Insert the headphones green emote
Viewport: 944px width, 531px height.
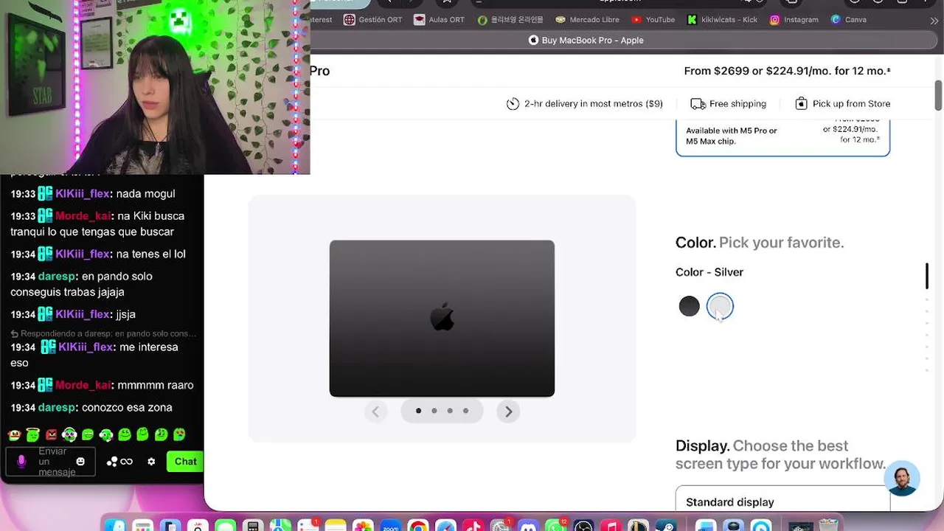(x=69, y=435)
